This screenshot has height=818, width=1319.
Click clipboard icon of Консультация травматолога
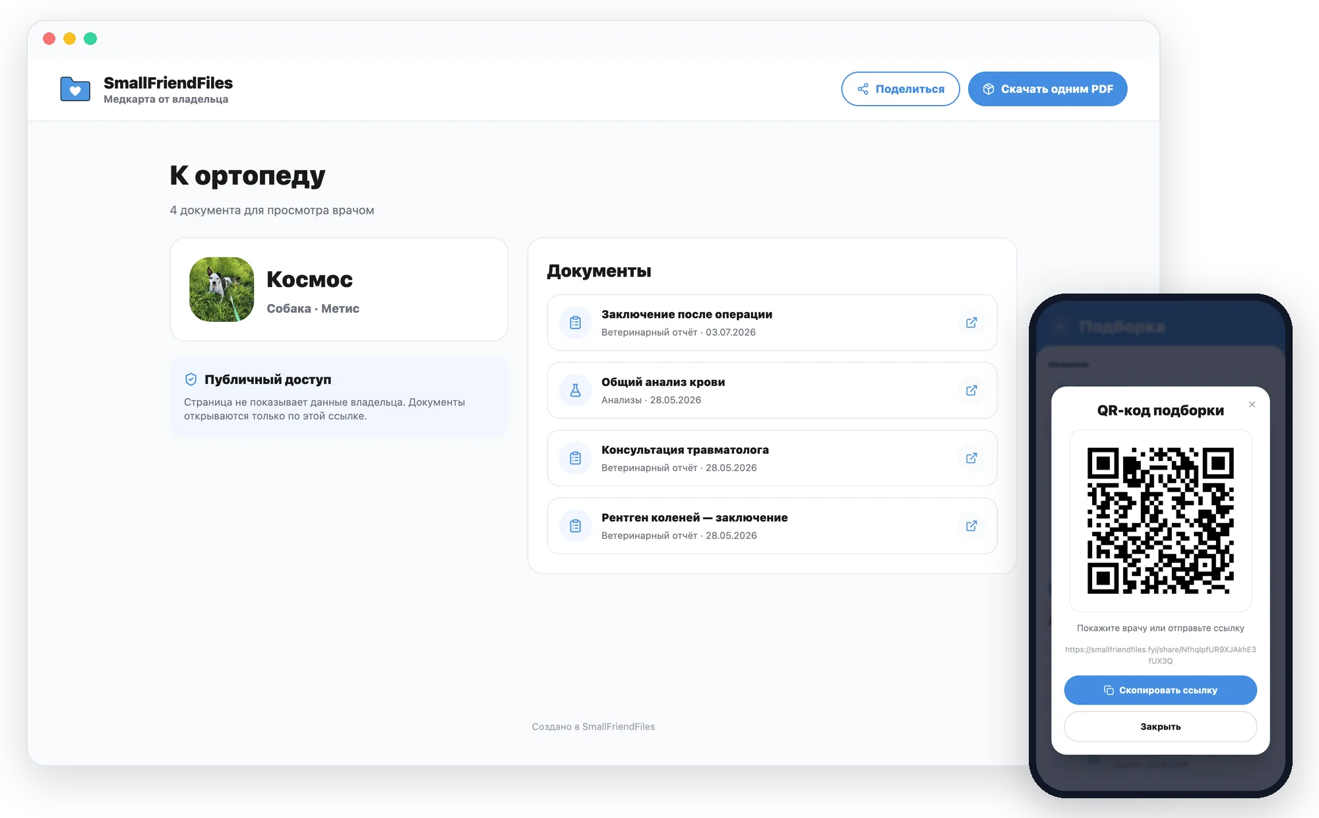click(x=575, y=458)
